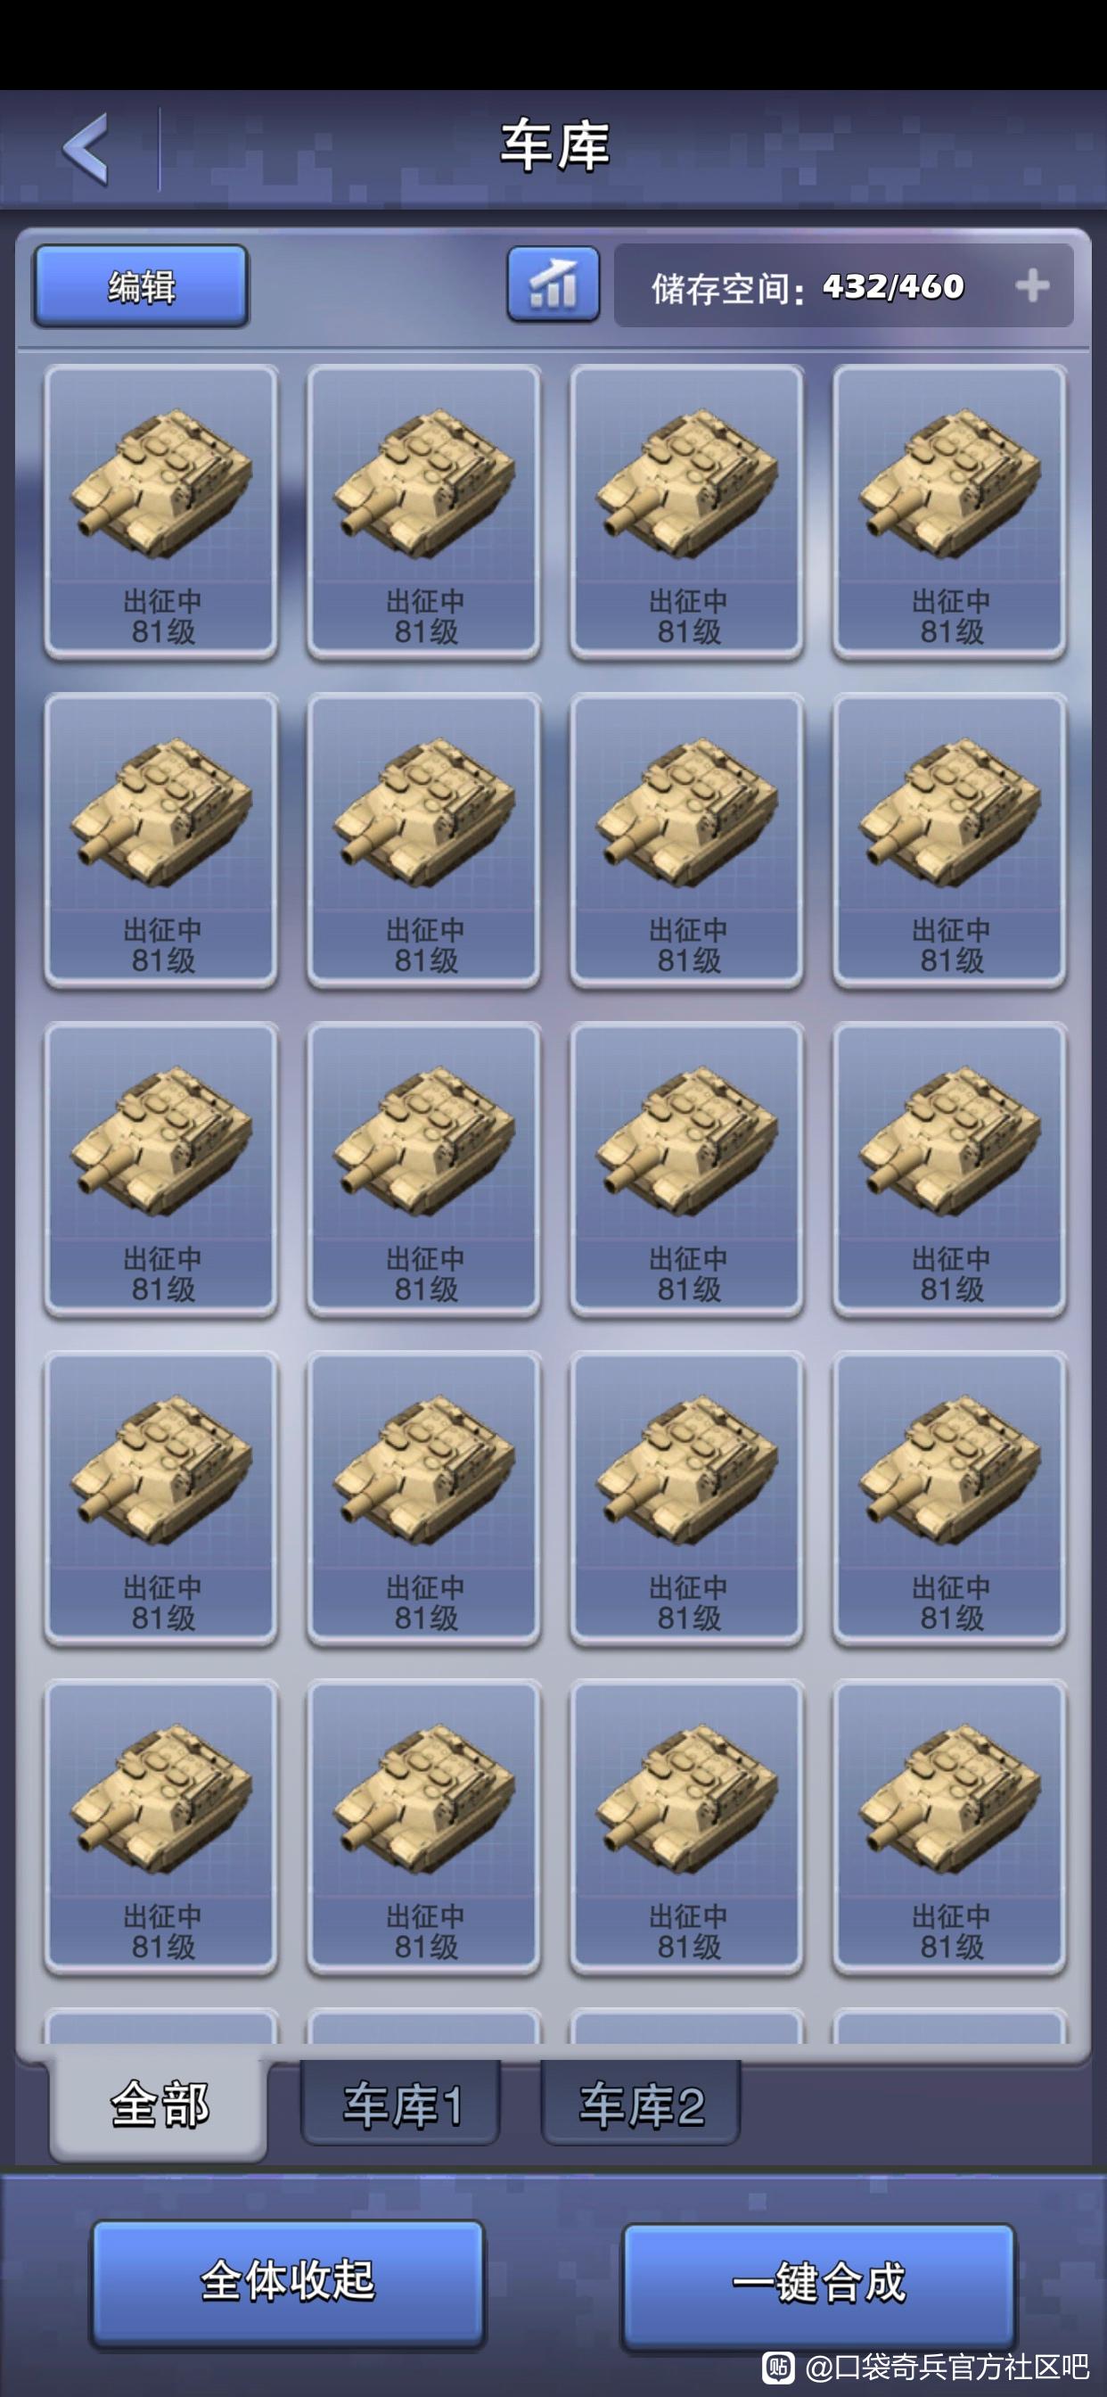
Task: Tap the back arrow icon
Action: click(86, 149)
